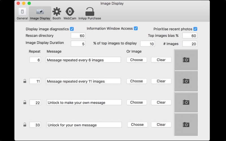Image resolution: width=226 pixels, height=141 pixels.
Task: Disable Prioritise recent photos checkbox
Action: point(195,29)
